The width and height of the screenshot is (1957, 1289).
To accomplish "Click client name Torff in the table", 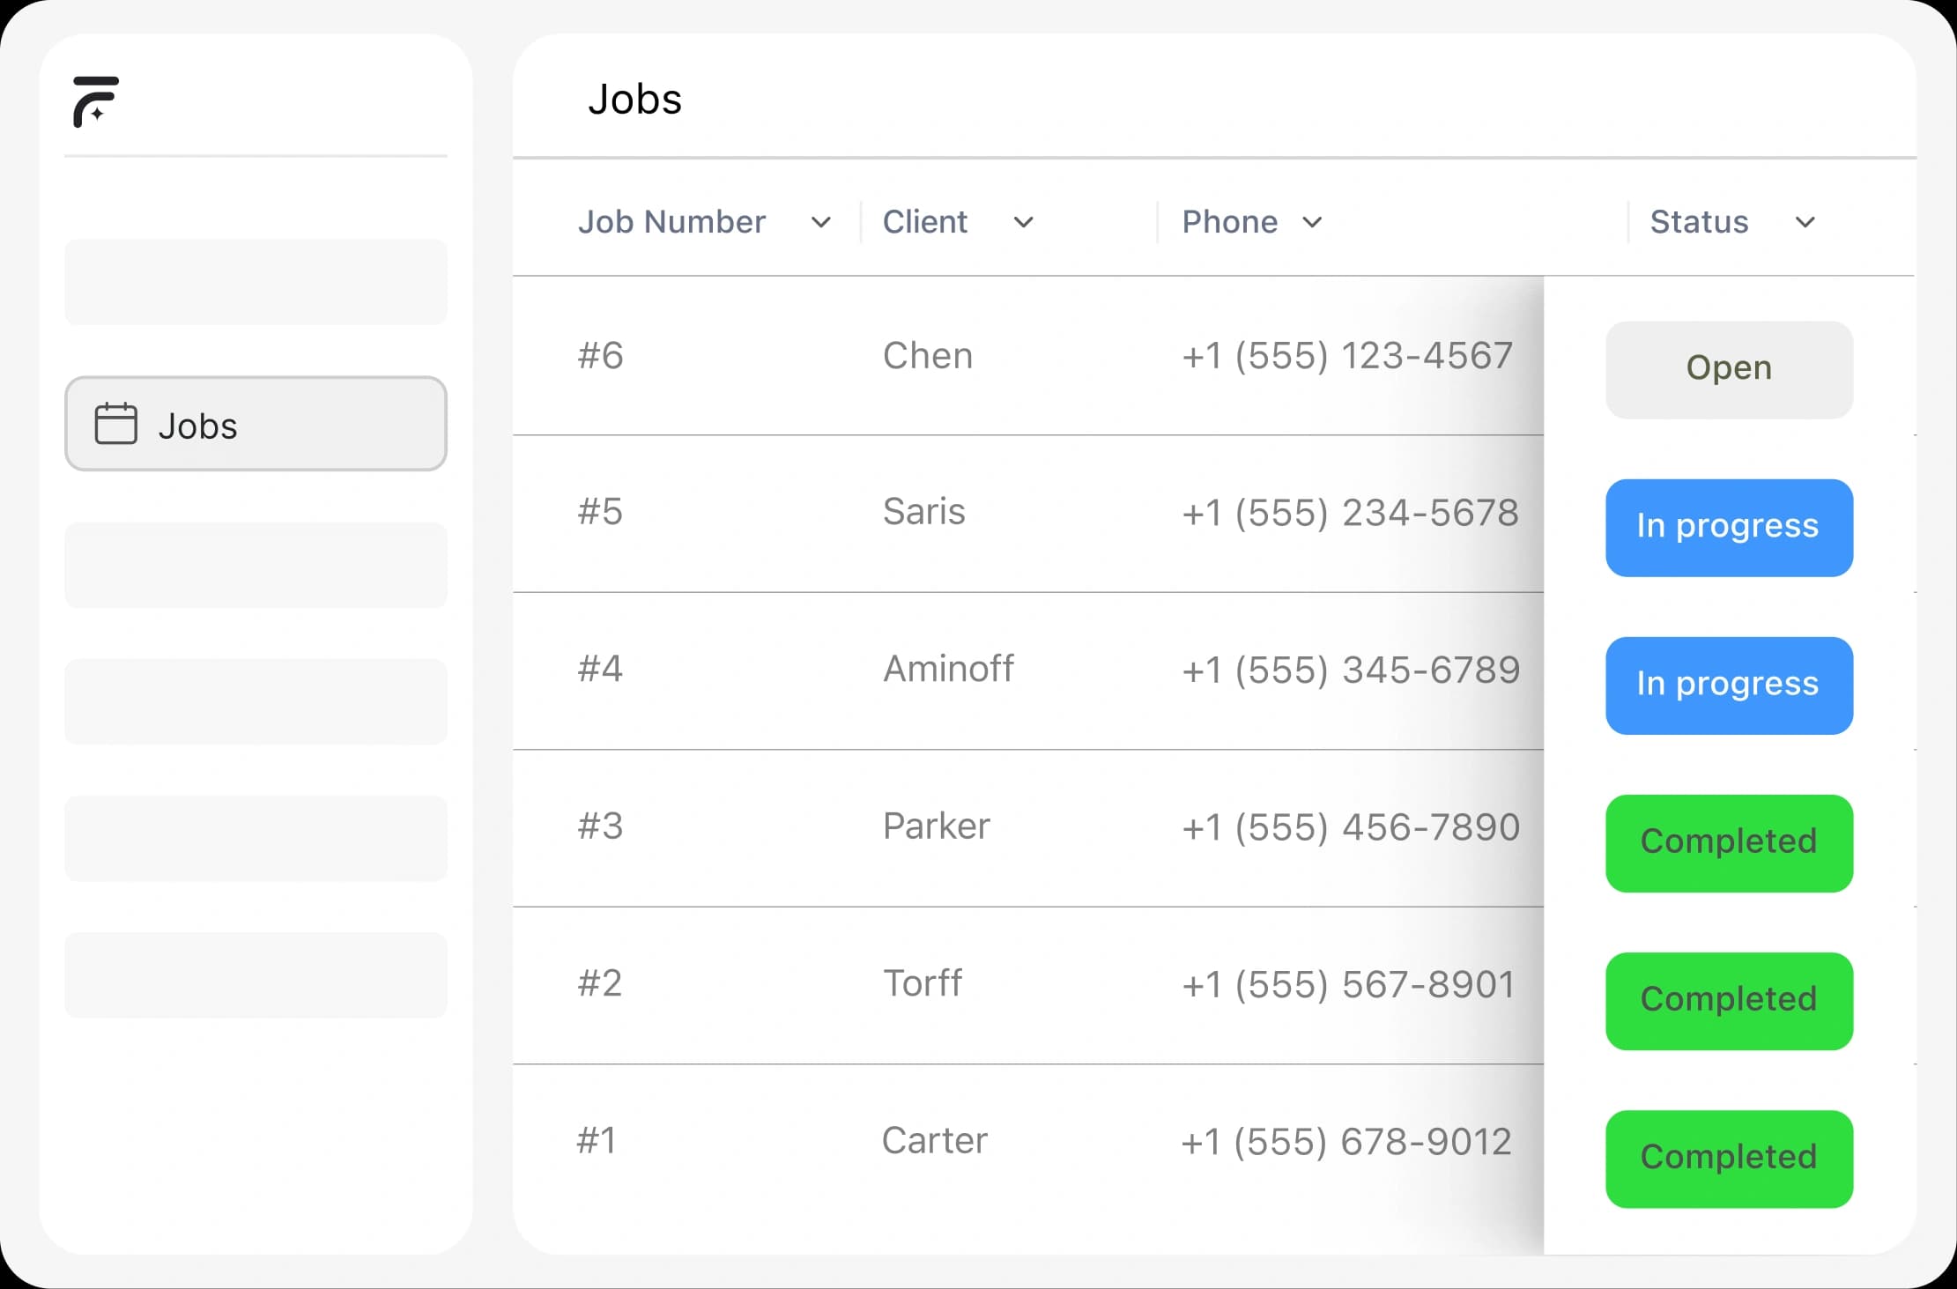I will pos(923,983).
